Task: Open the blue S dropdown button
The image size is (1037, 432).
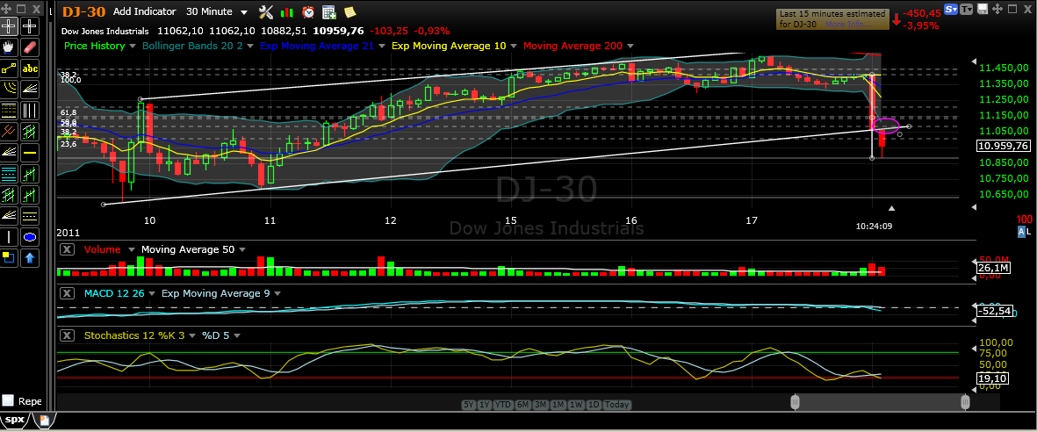Action: click(x=952, y=10)
